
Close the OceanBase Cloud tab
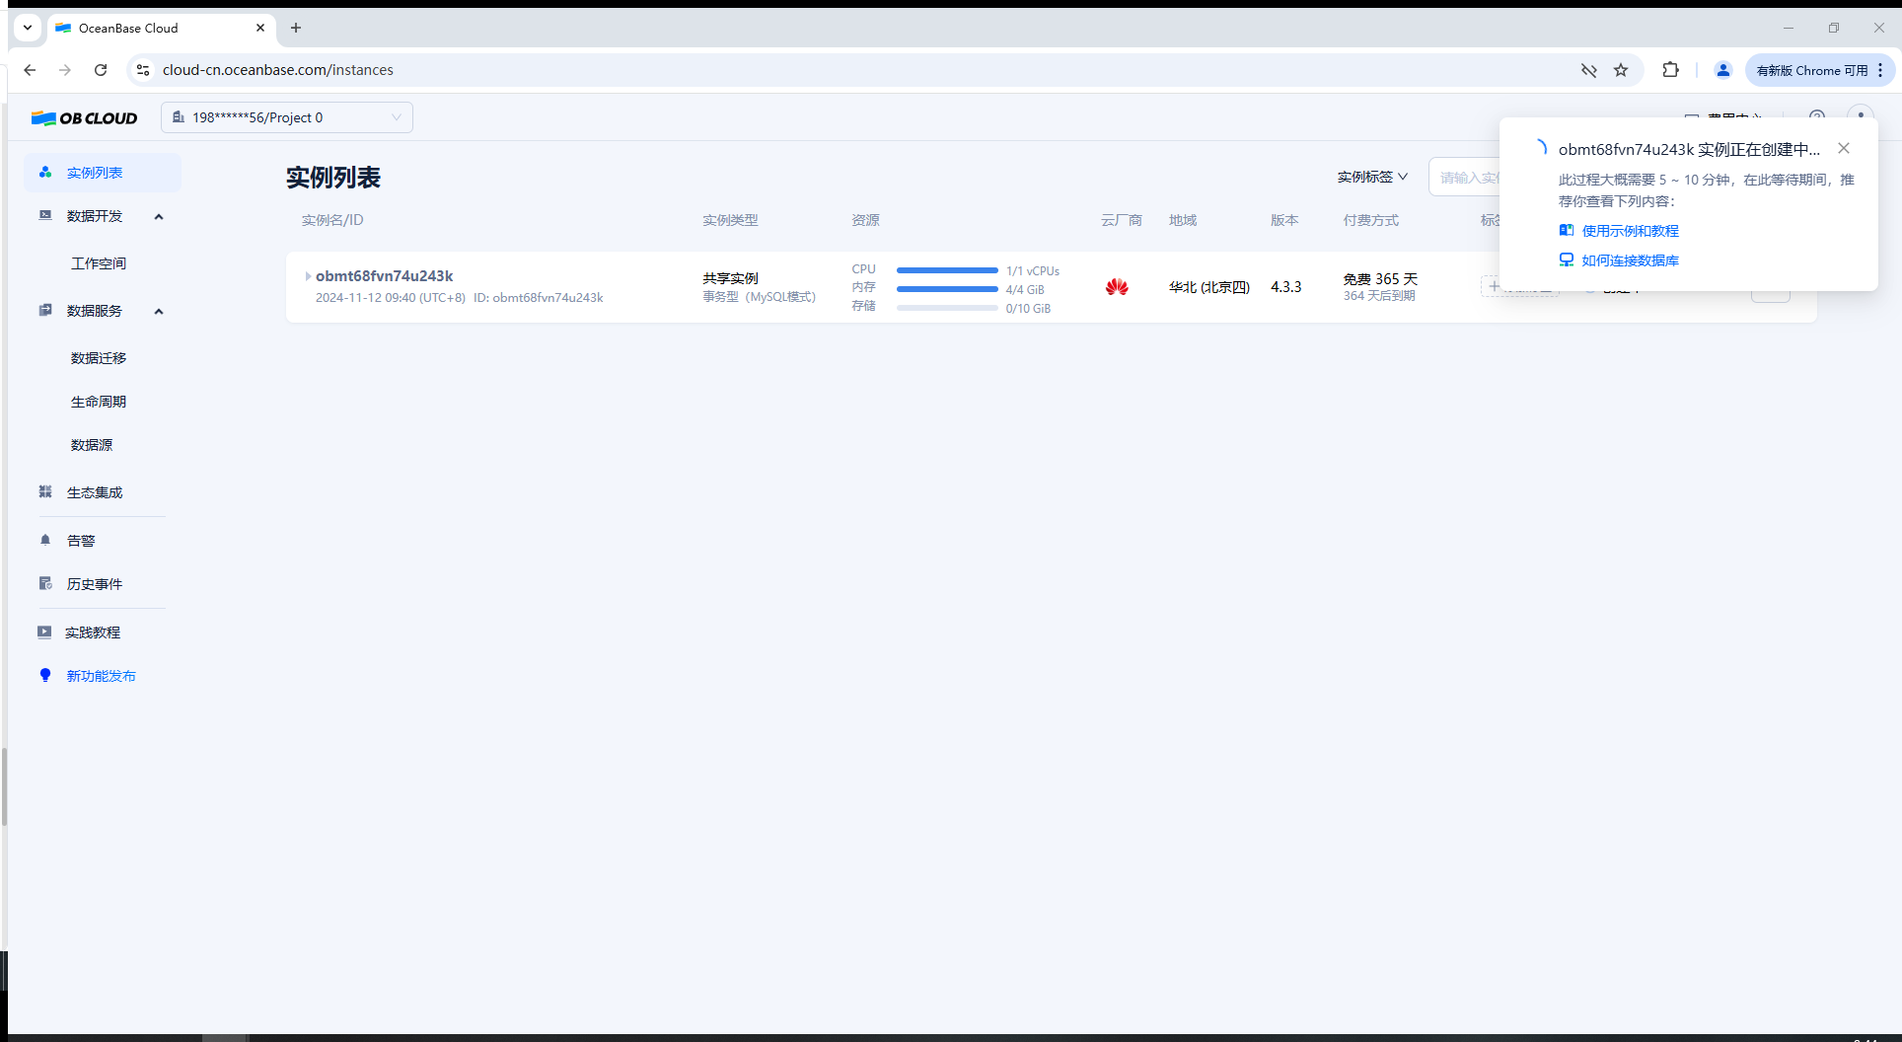click(x=260, y=28)
